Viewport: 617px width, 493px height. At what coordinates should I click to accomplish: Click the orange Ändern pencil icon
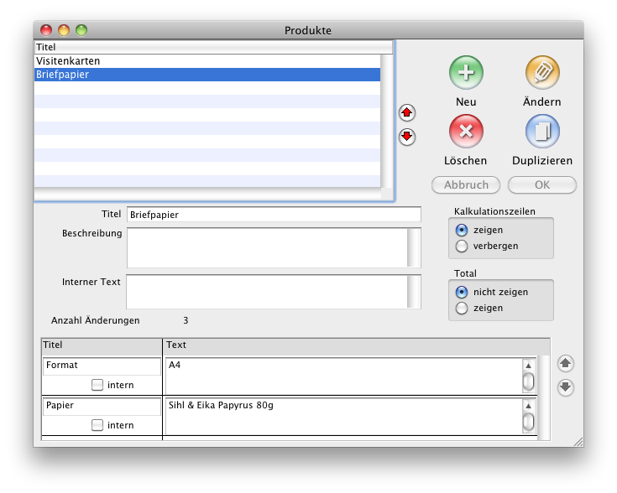(x=542, y=73)
